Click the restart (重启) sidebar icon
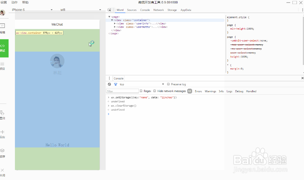This screenshot has width=304, height=180. 2,115
